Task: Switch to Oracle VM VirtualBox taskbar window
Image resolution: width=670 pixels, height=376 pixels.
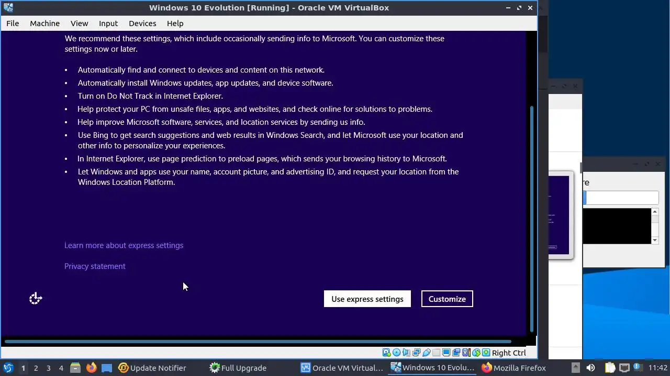Action: [342, 368]
